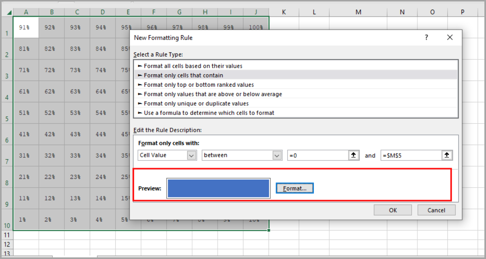Open the Format dialog with Format button
486x259 pixels.
[294, 188]
